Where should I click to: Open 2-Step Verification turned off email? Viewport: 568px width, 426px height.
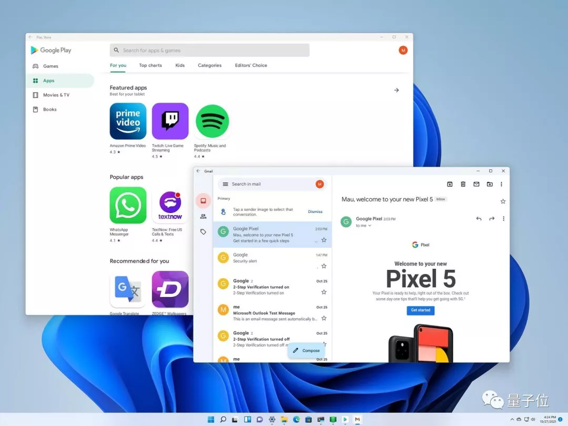[272, 339]
